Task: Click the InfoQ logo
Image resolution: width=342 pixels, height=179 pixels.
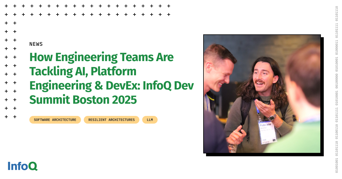Action: [x=23, y=166]
